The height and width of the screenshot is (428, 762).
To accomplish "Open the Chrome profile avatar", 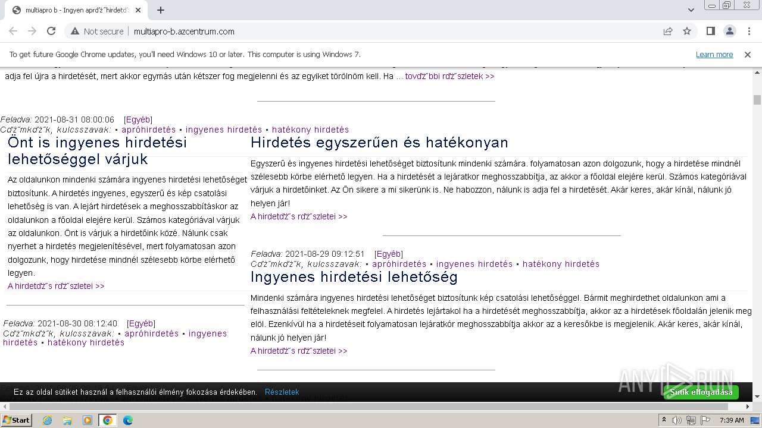I will click(x=730, y=32).
